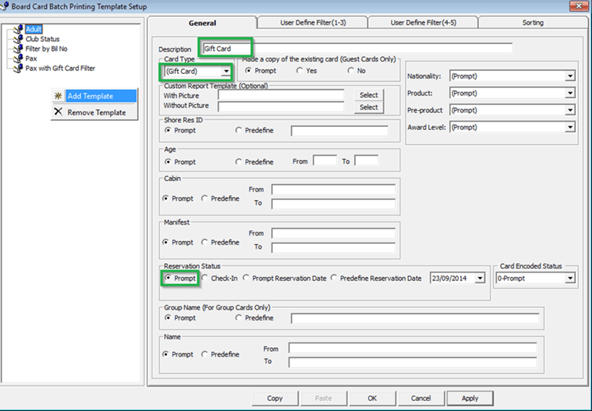
Task: Choose Remove Template from the context menu
Action: coord(94,112)
